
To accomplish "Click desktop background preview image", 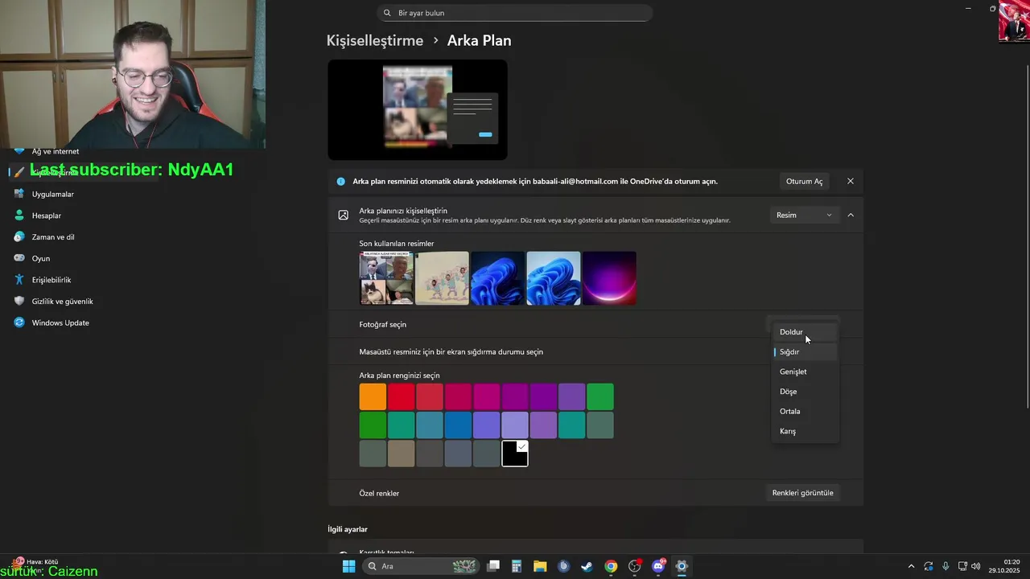I will tap(417, 109).
